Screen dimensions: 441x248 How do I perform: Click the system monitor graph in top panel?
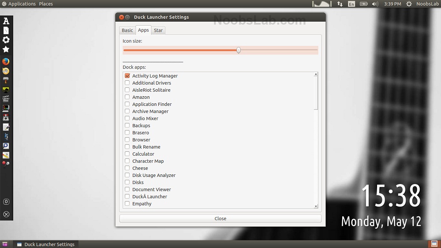[x=322, y=4]
